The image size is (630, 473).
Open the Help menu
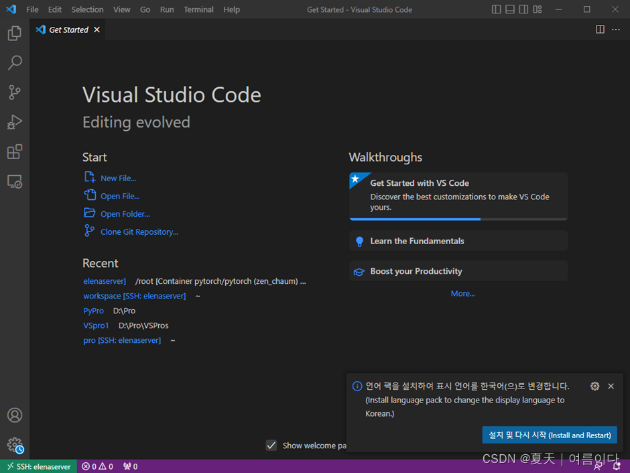coord(231,9)
